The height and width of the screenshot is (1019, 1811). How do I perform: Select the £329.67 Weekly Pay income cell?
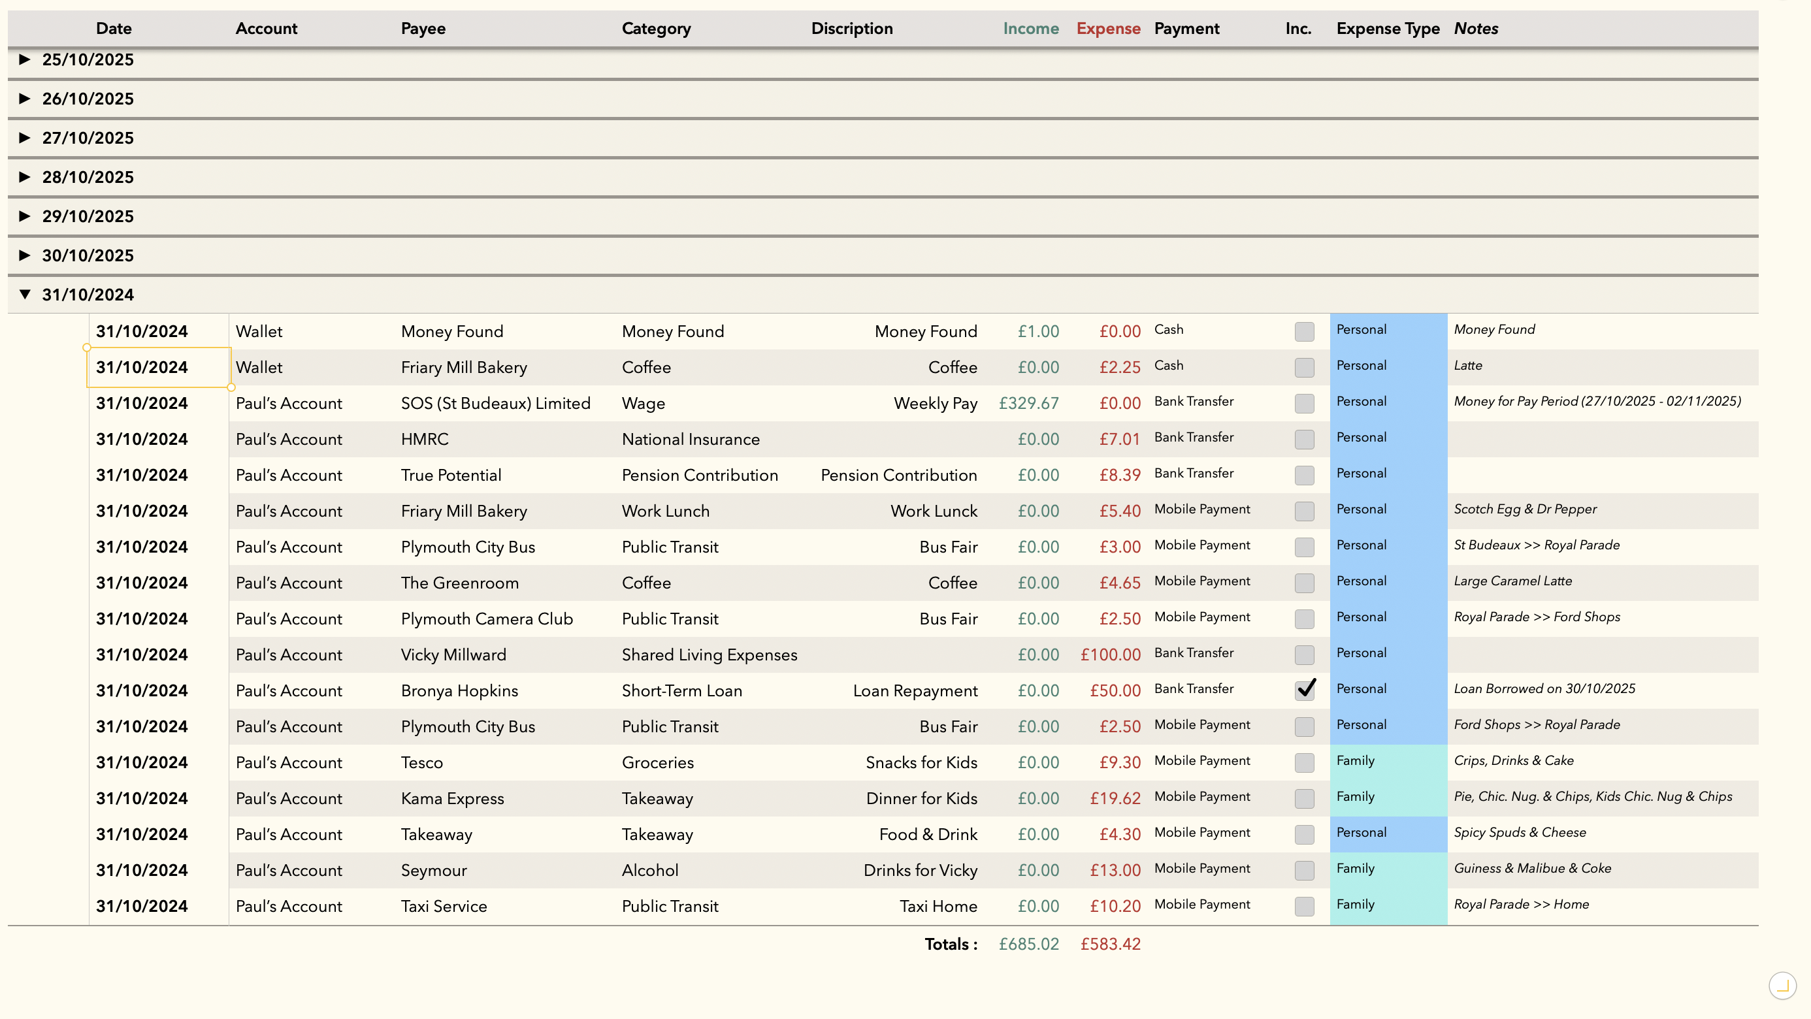(x=1028, y=404)
